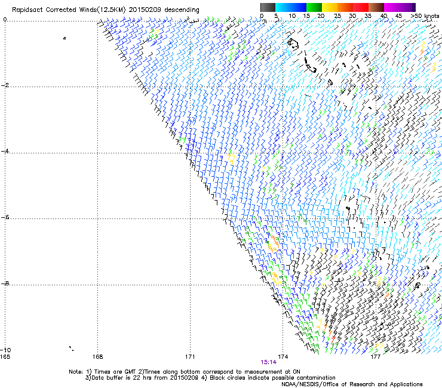Click the '>50 knots' legend label
This screenshot has height=388, width=442.
click(x=425, y=16)
